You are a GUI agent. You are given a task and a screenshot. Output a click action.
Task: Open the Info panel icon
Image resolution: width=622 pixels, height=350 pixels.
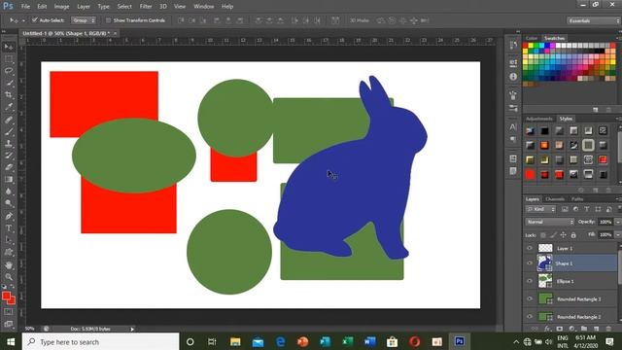click(513, 77)
